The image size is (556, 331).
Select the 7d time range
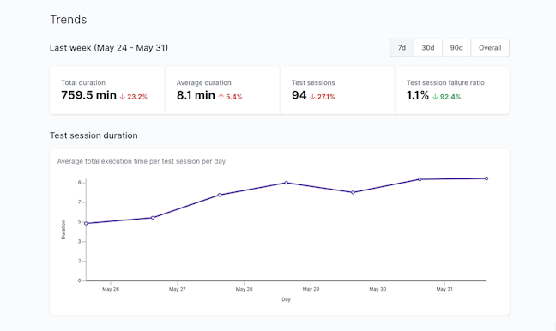point(402,48)
